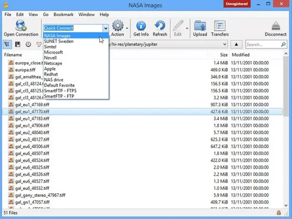Expand the Action dropdown arrow
This screenshot has height=219, width=292.
127,28
